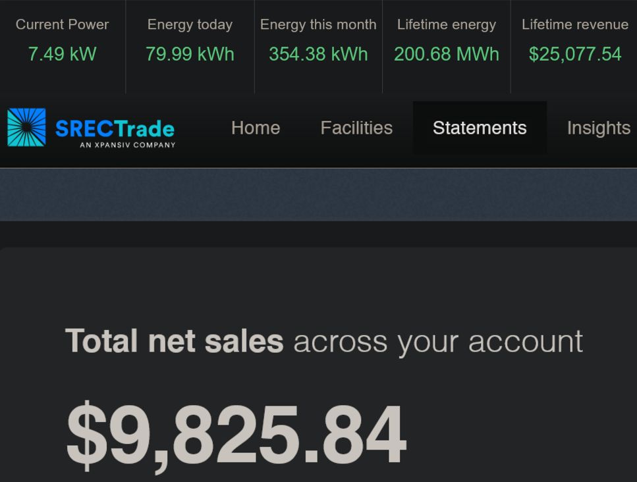Open the Facilities page
This screenshot has width=637, height=482.
(356, 128)
